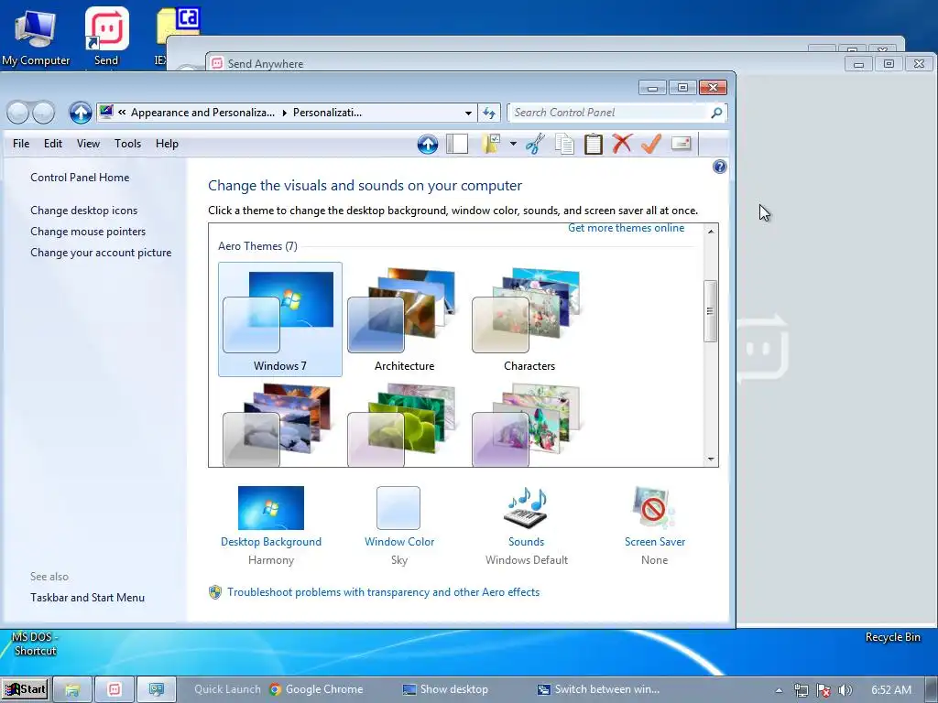Click the Cut scissors icon
The image size is (938, 703).
535,144
